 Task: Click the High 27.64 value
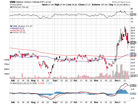[x=60, y=4]
